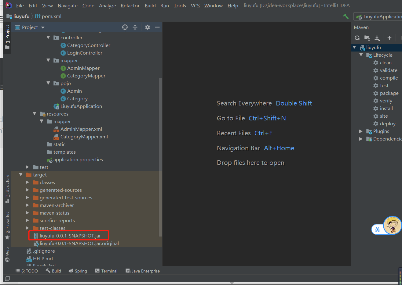Open the Refactor menu

coord(130,5)
